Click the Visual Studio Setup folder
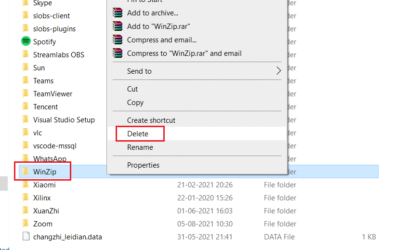Viewport: 407px width, 250px height. point(64,120)
